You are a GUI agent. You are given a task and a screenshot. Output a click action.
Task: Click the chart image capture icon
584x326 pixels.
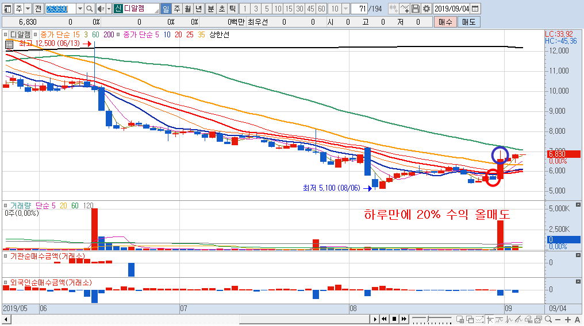pos(538,319)
